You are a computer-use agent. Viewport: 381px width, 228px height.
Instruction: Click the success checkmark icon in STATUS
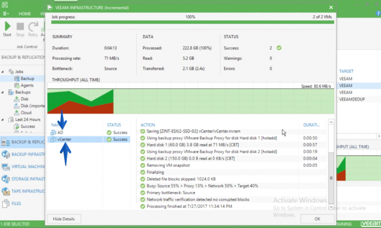[279, 48]
